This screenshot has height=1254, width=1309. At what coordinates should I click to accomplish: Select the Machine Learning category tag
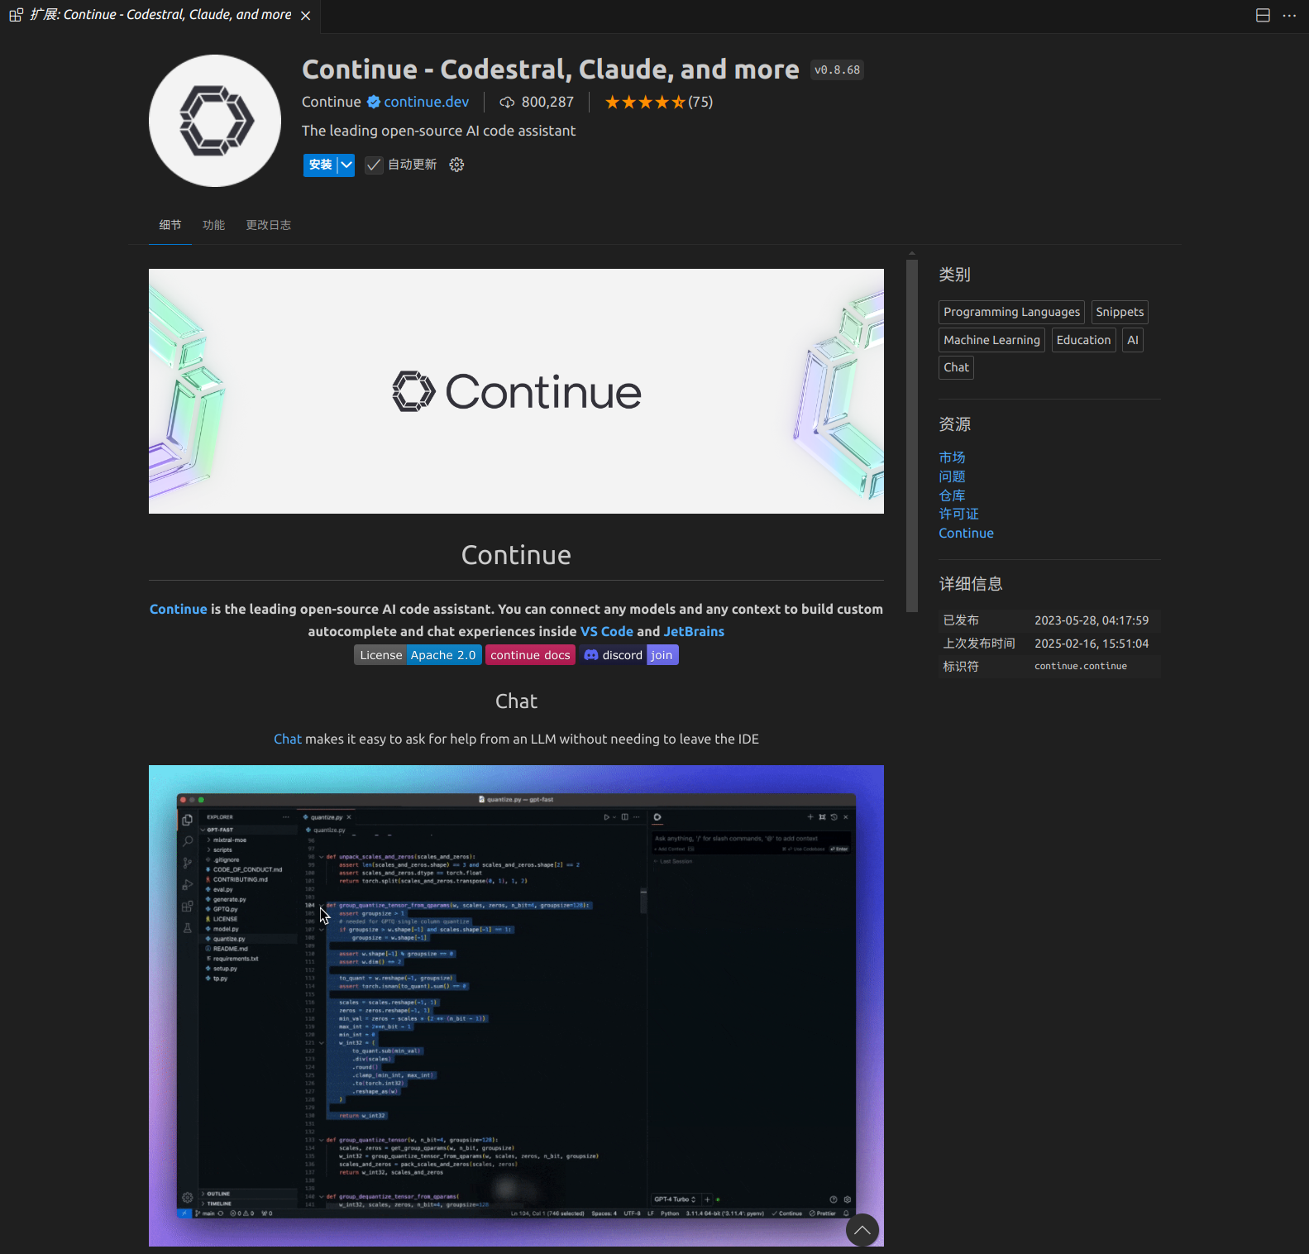(991, 340)
